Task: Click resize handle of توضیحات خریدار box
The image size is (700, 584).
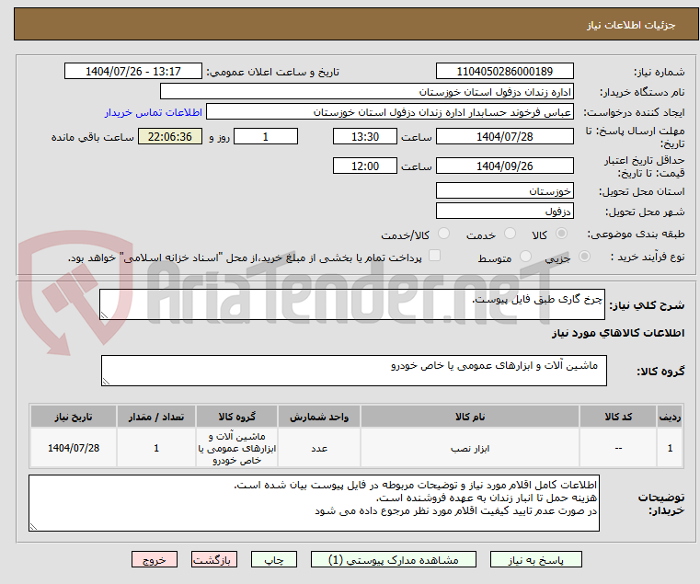Action: pyautogui.click(x=33, y=527)
